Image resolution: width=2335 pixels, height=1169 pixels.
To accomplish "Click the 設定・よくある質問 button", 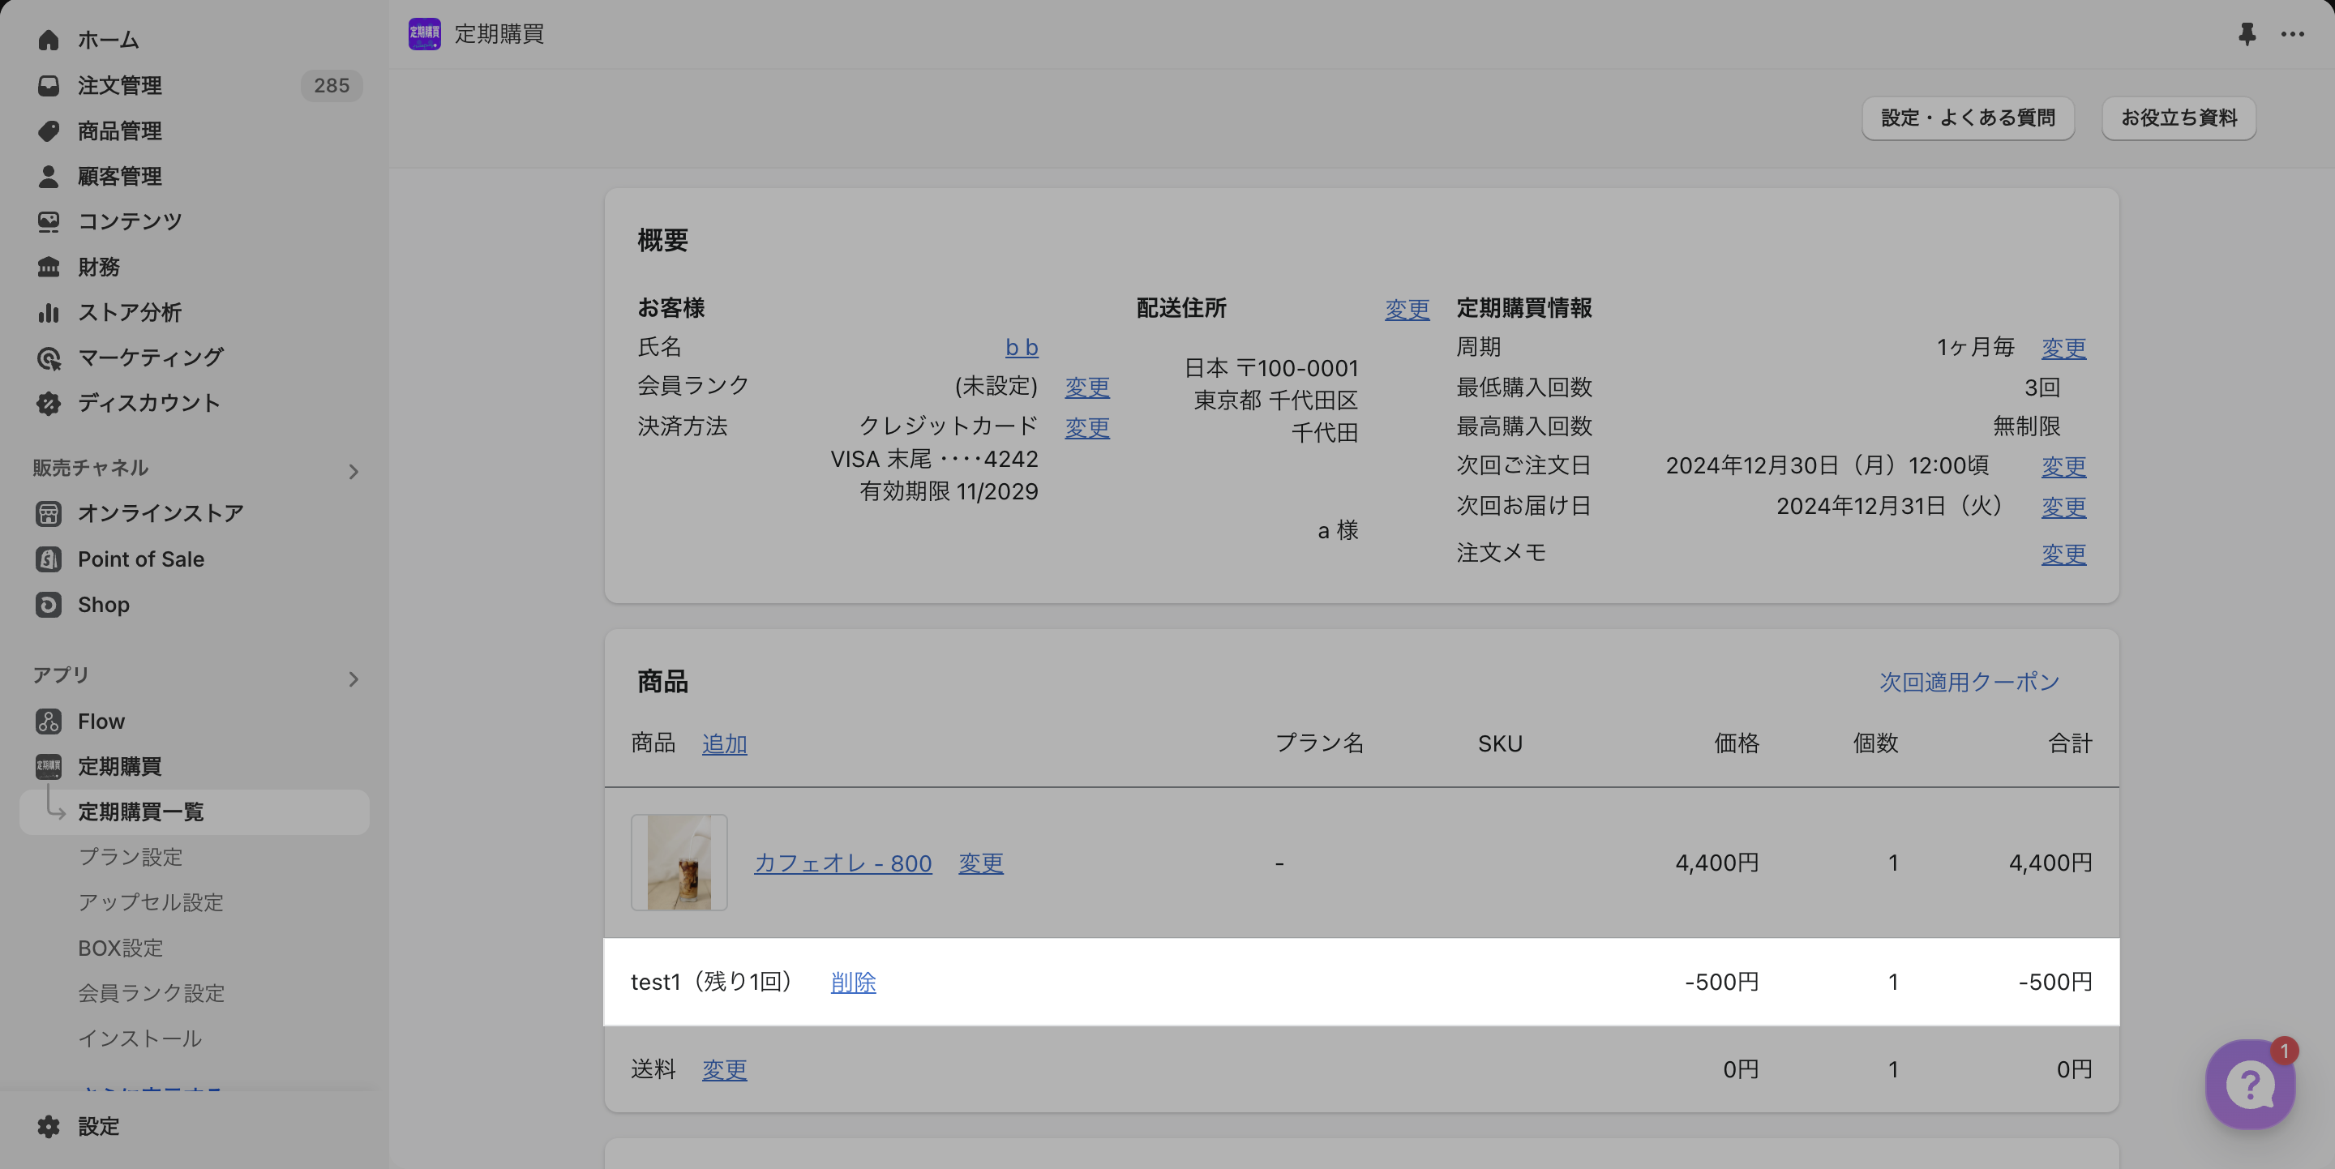I will 1967,118.
